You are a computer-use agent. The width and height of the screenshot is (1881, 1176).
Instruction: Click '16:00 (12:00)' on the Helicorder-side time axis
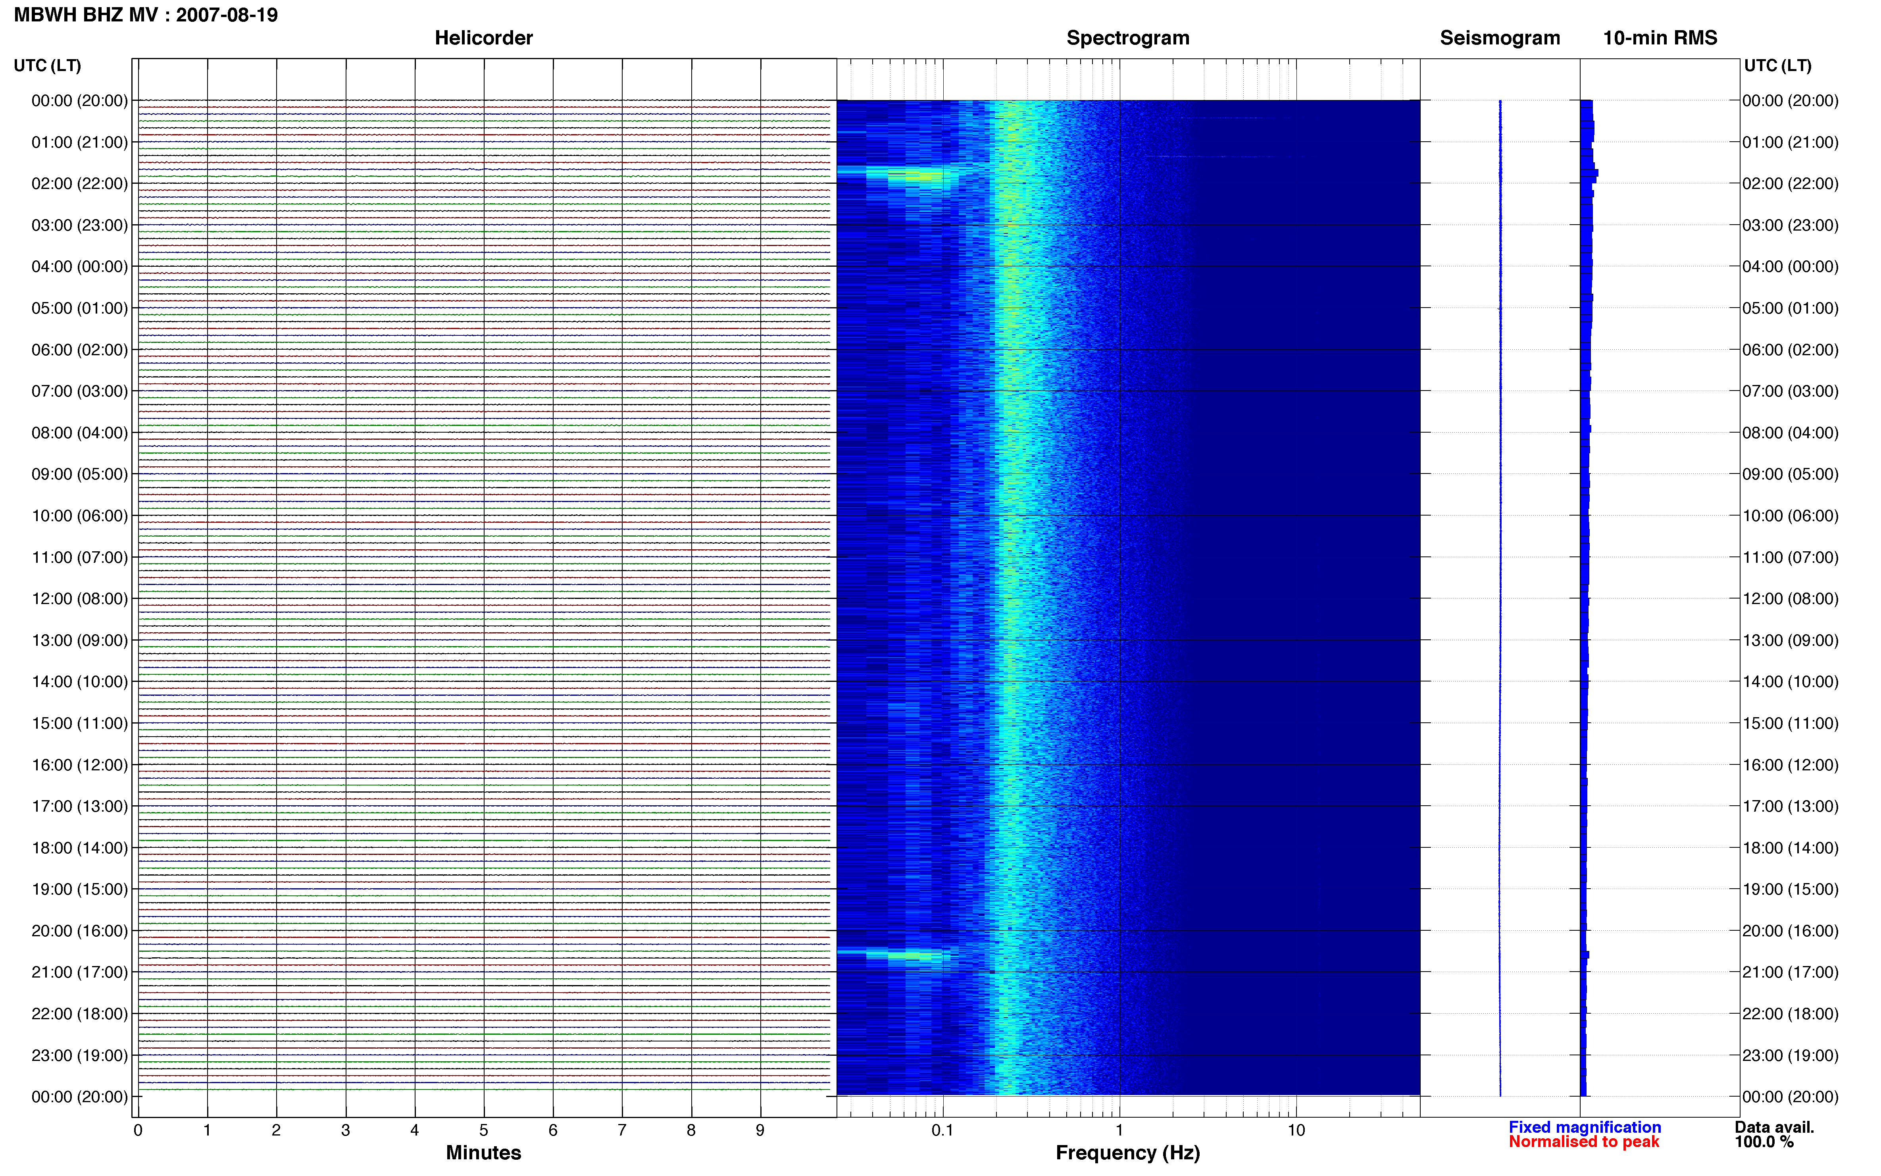[79, 765]
